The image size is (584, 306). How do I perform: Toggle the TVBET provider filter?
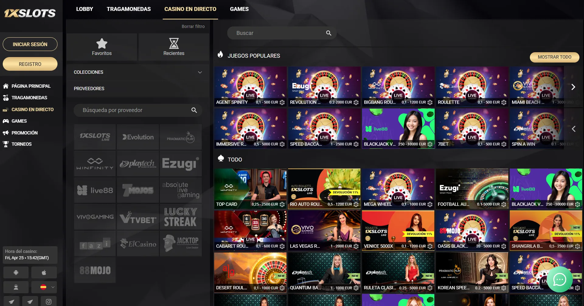point(138,217)
